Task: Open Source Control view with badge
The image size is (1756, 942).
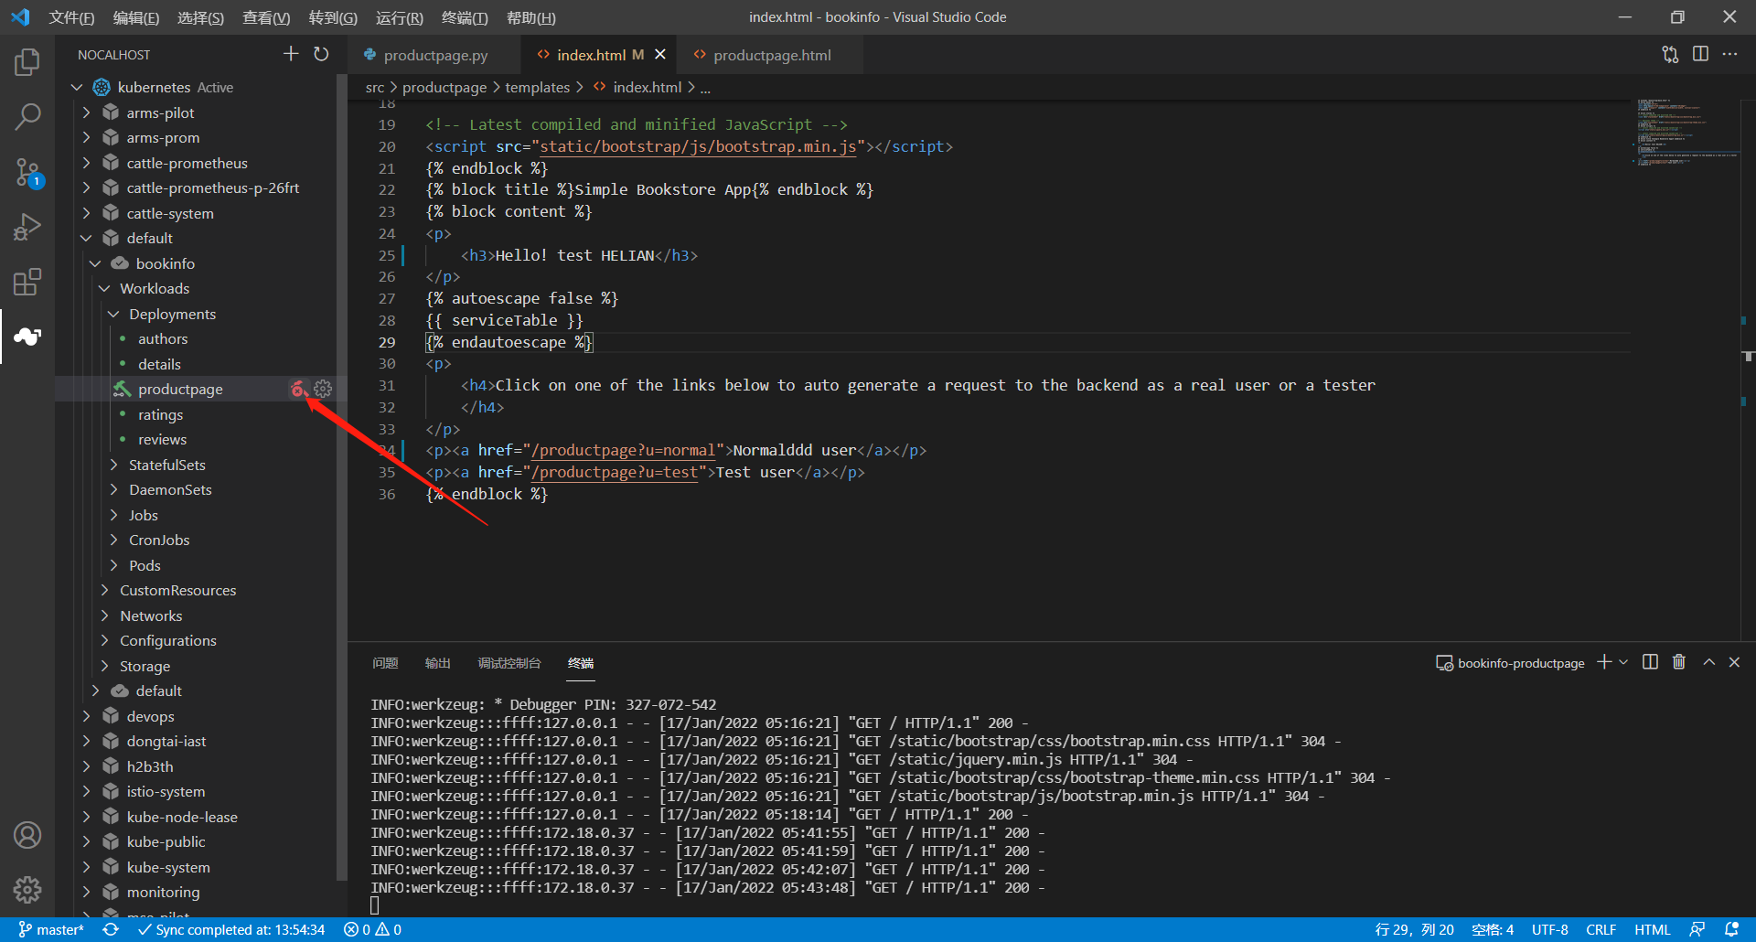Action: [x=27, y=172]
